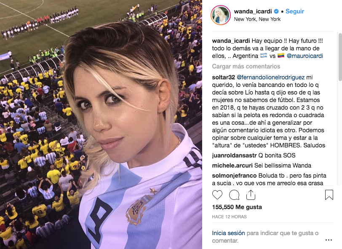
Task: Open the New York, New York location
Action: coord(257,19)
